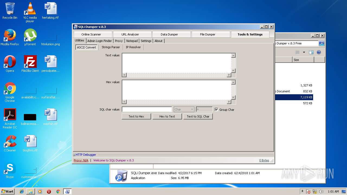This screenshot has width=347, height=195.
Task: Open the Recycle Bin desktop icon
Action: coord(10,11)
